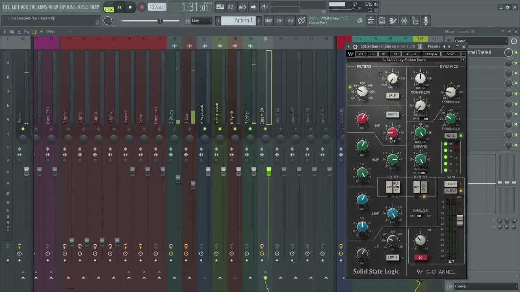Open the Presets menu of SSLGChannel
This screenshot has width=520, height=292.
coord(433,47)
